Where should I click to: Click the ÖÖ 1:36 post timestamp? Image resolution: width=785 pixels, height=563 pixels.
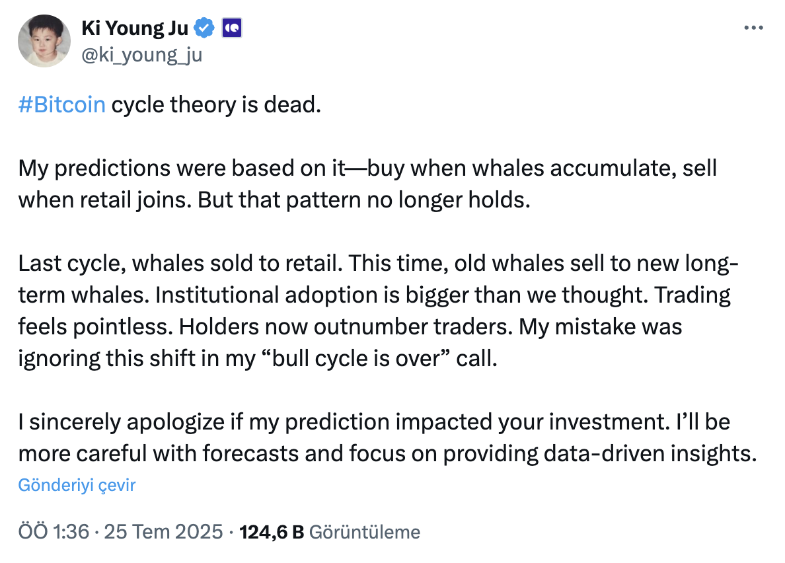click(54, 531)
